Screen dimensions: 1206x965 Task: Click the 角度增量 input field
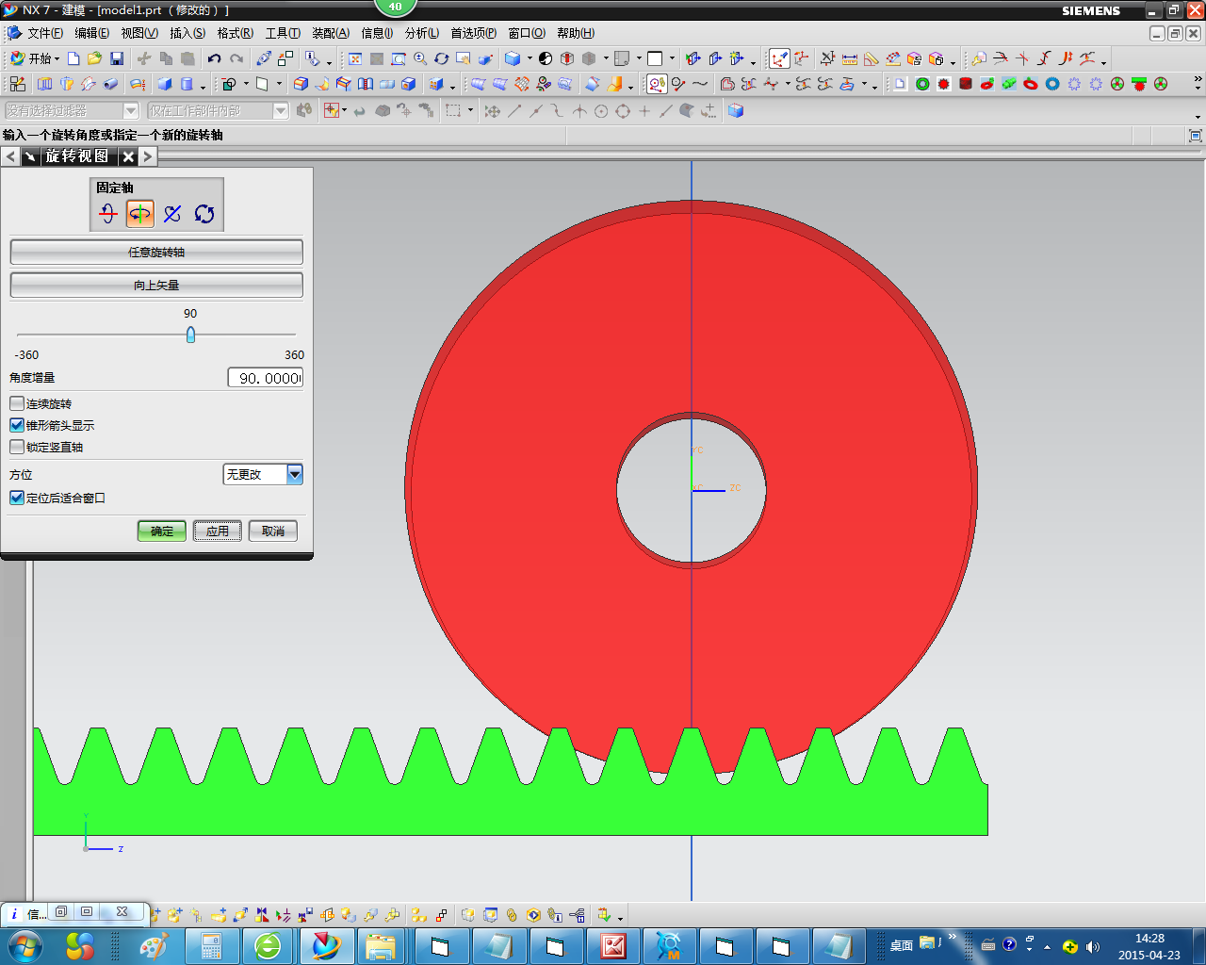(x=266, y=378)
